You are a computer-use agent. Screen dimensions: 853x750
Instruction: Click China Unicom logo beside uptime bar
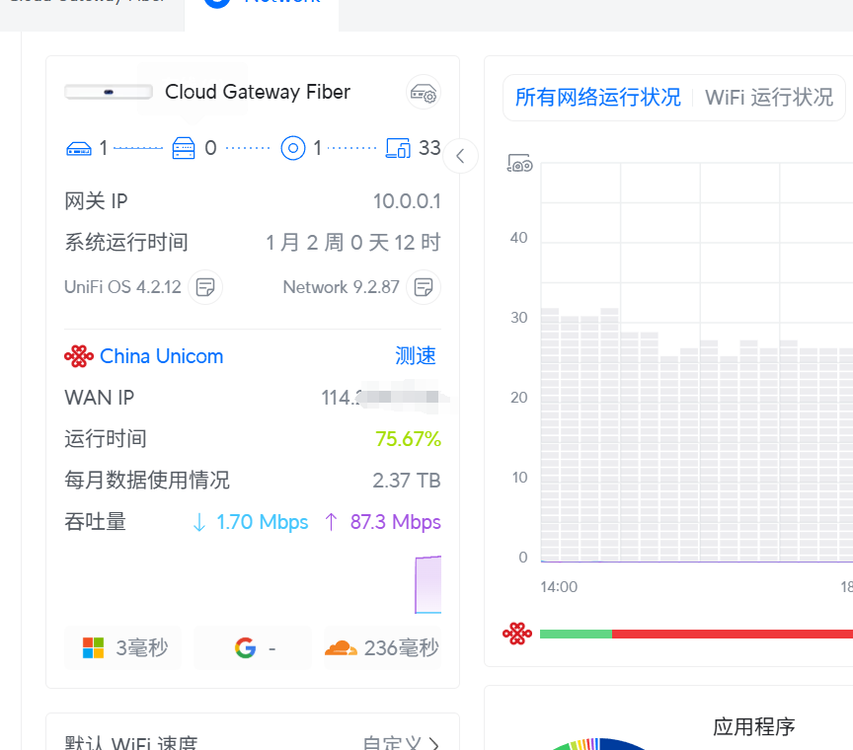tap(516, 634)
